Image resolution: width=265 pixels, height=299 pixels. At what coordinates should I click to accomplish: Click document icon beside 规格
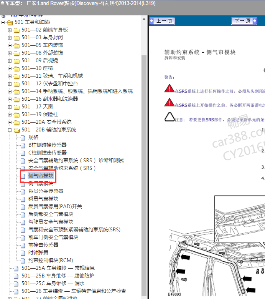coord(23,138)
